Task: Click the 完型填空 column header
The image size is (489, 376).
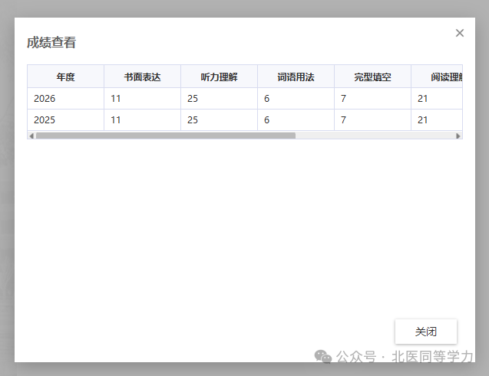Action: (x=372, y=77)
